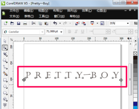Pick the dark blue color swatch

tap(135, 104)
